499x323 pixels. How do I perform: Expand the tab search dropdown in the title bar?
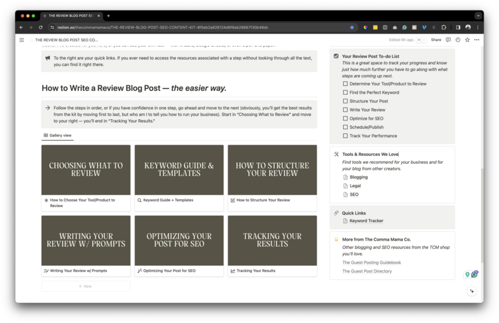(478, 16)
